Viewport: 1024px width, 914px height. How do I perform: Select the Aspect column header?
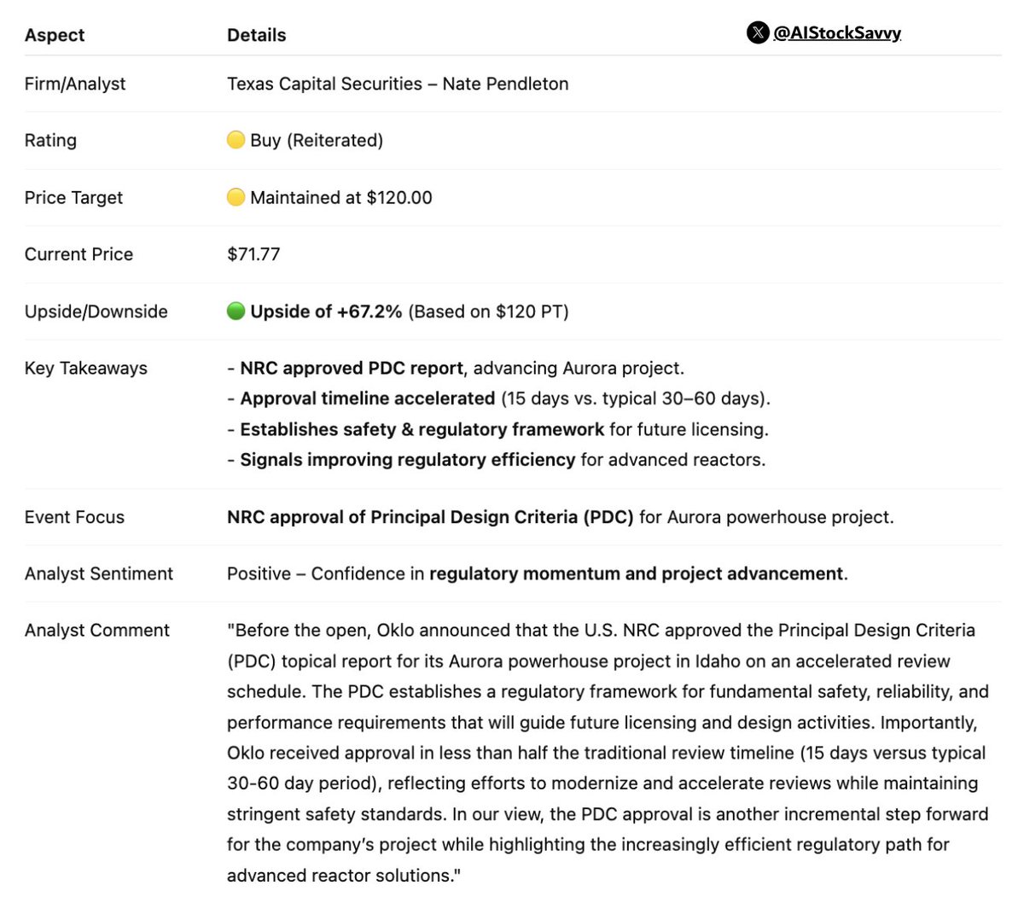[55, 35]
